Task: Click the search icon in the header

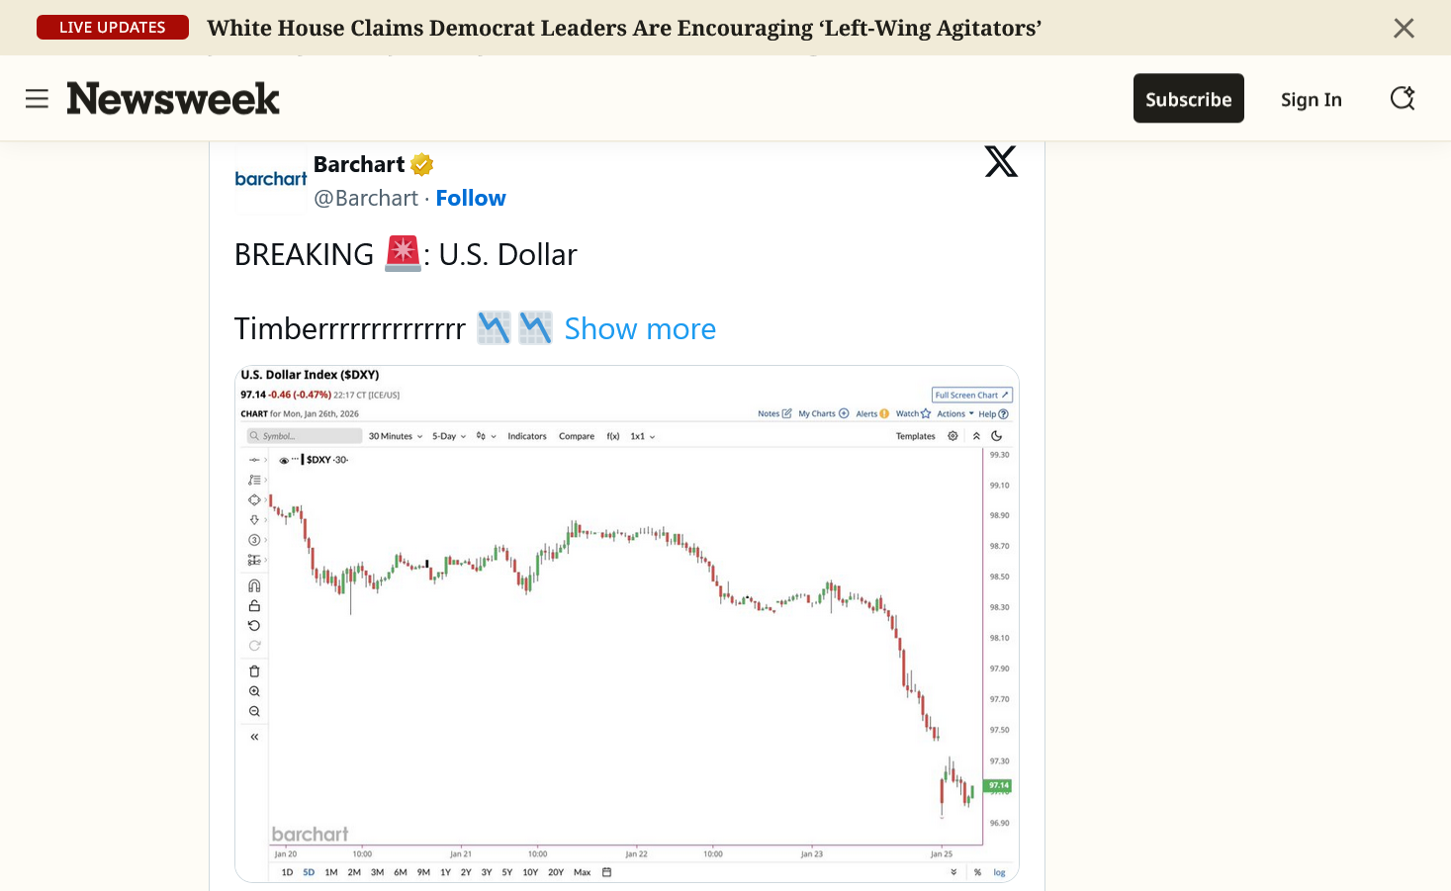Action: pos(1403,99)
